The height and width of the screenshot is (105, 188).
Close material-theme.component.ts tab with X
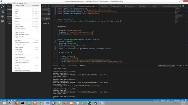pos(97,6)
